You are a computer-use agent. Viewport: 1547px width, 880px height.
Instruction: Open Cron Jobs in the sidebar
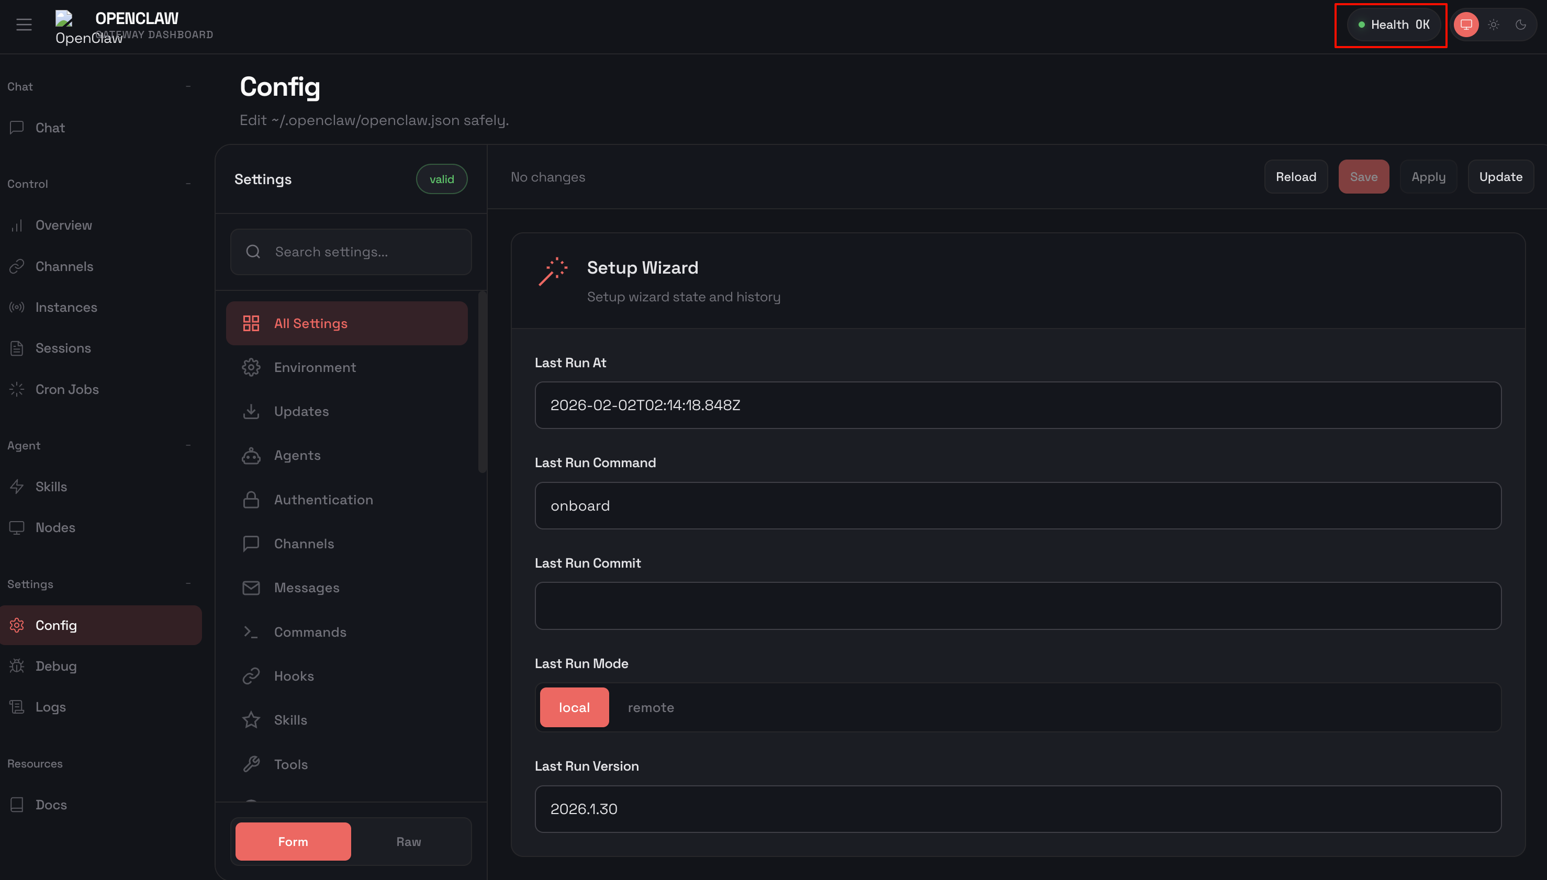(66, 389)
